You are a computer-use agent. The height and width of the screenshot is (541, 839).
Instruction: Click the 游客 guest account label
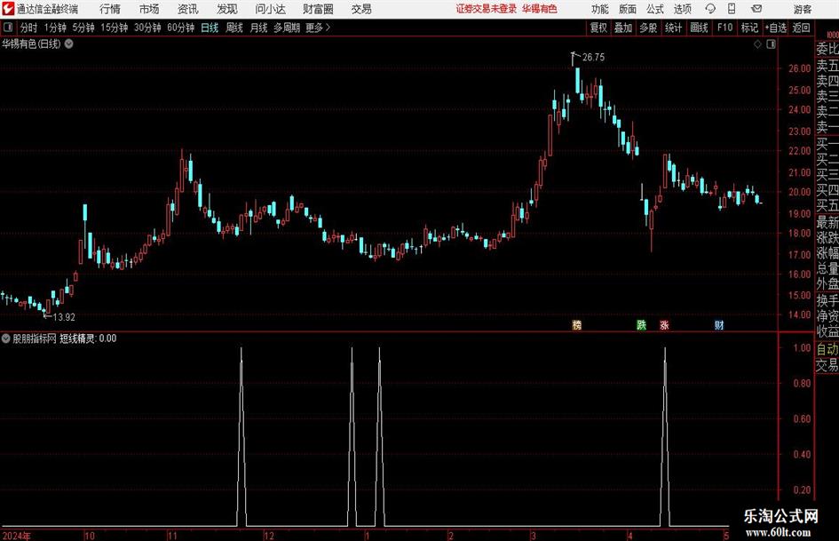[803, 9]
